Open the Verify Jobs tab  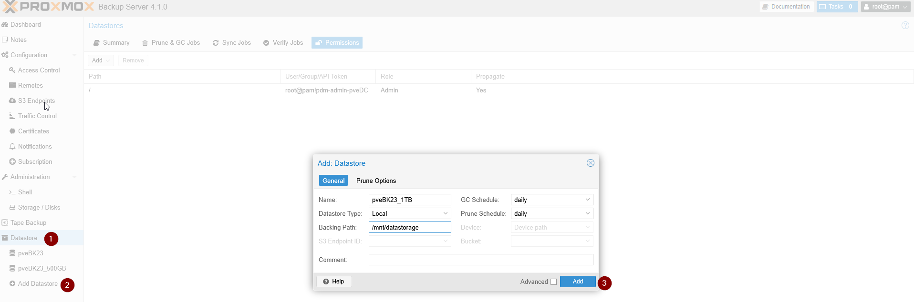(283, 43)
